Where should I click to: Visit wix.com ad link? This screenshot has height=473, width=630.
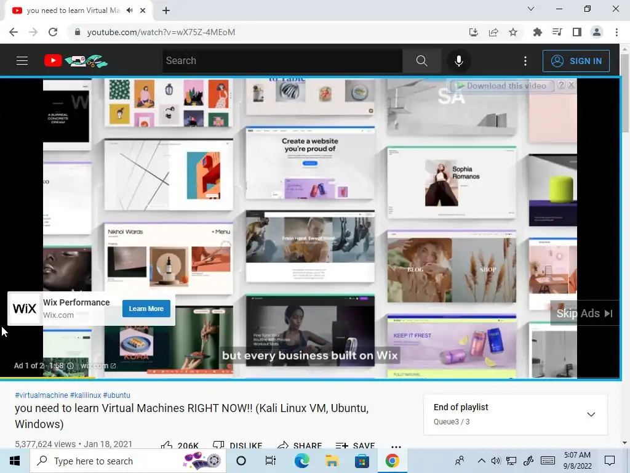coord(98,366)
